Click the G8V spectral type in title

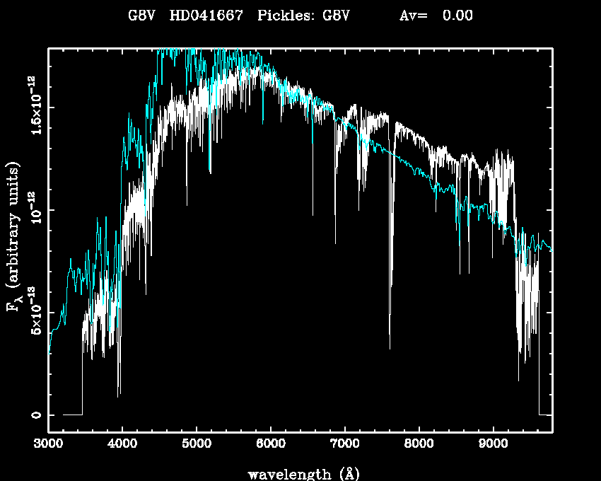coord(141,16)
